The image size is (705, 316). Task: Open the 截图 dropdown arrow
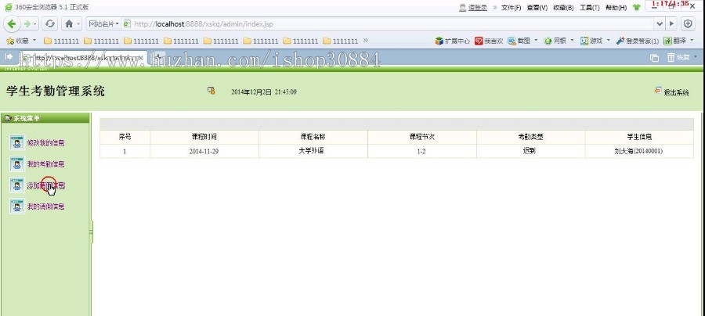click(536, 41)
